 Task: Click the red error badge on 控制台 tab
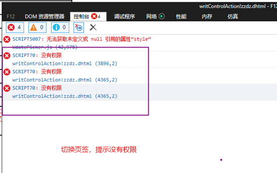tap(94, 16)
